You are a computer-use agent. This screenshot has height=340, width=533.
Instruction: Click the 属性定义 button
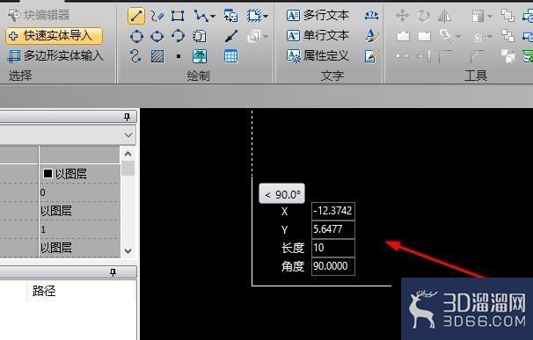point(318,55)
